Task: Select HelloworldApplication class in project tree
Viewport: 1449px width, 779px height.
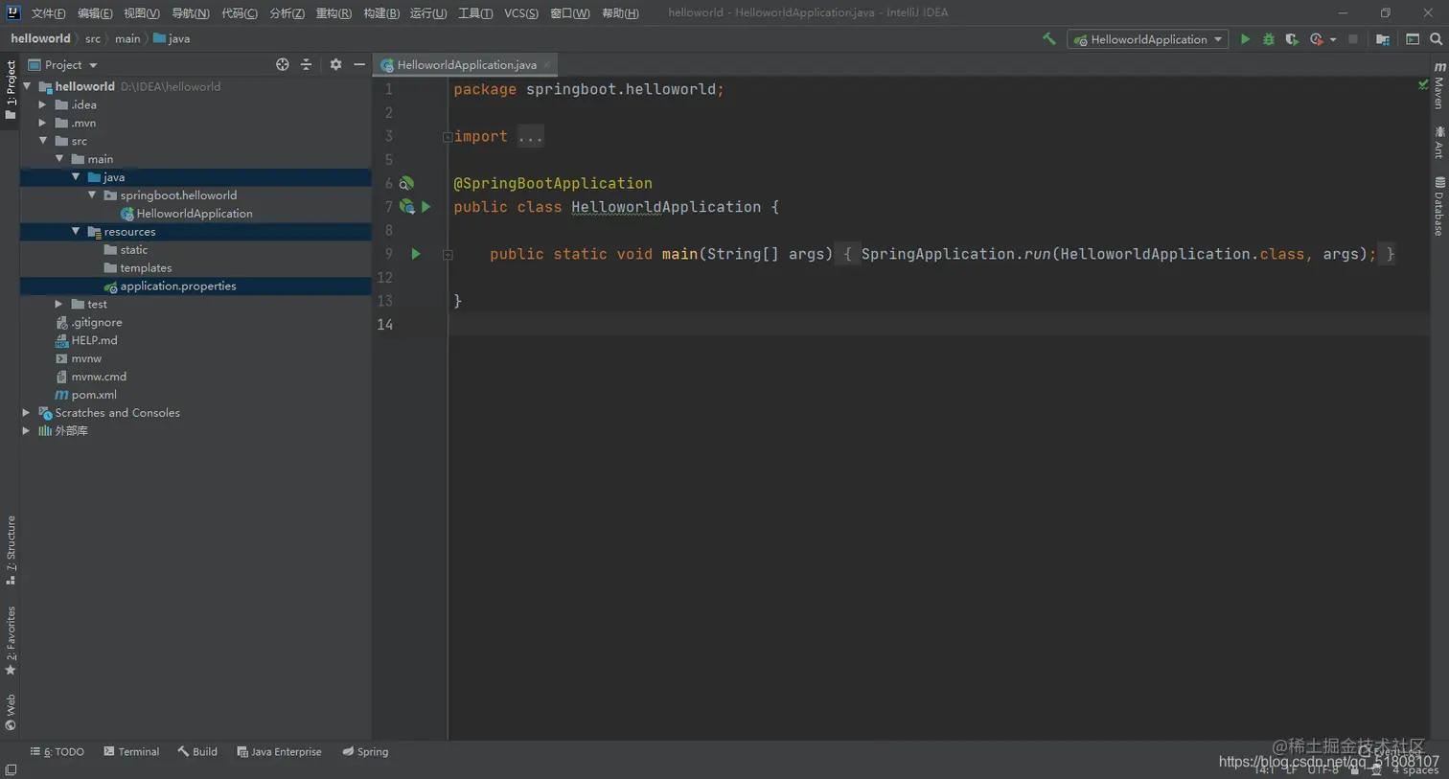Action: (x=195, y=214)
